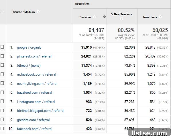171x138 pixels.
Task: Open the countryliving.com / referral link
Action: click(x=37, y=84)
